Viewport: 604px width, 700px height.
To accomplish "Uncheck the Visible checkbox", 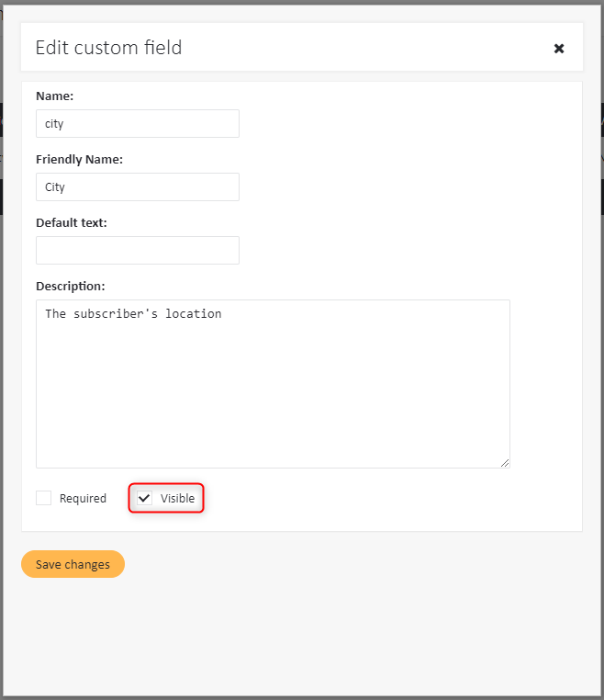I will click(x=144, y=498).
